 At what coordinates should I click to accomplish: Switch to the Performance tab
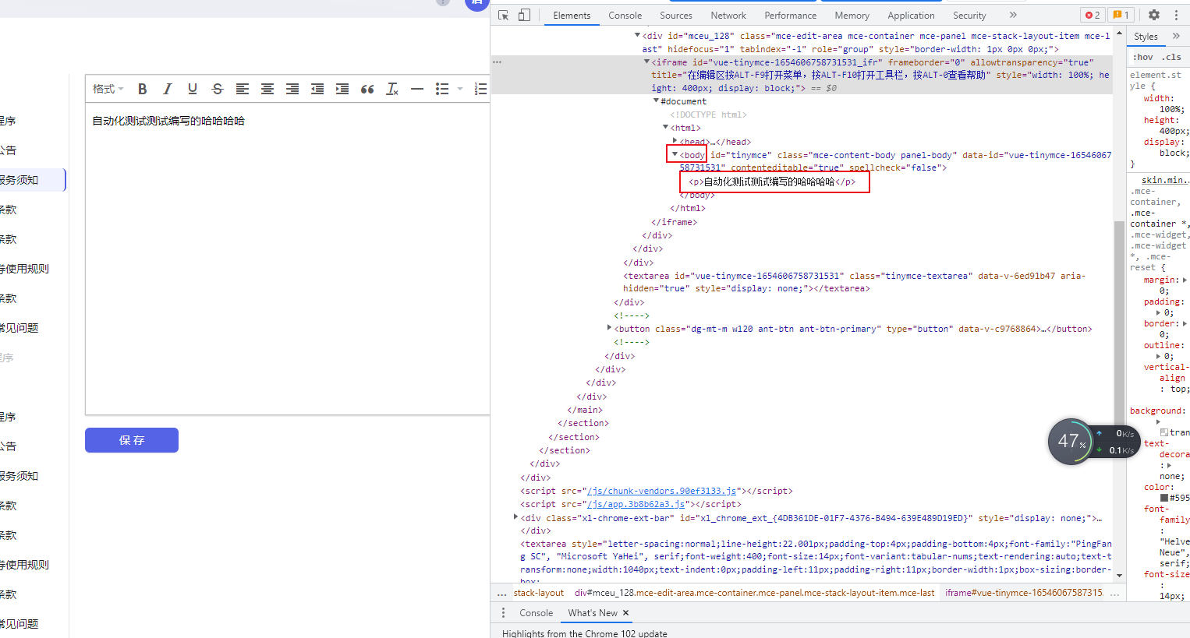pyautogui.click(x=791, y=15)
